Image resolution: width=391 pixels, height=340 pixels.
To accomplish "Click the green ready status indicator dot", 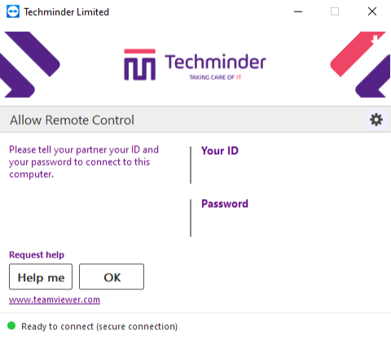I will tap(11, 325).
